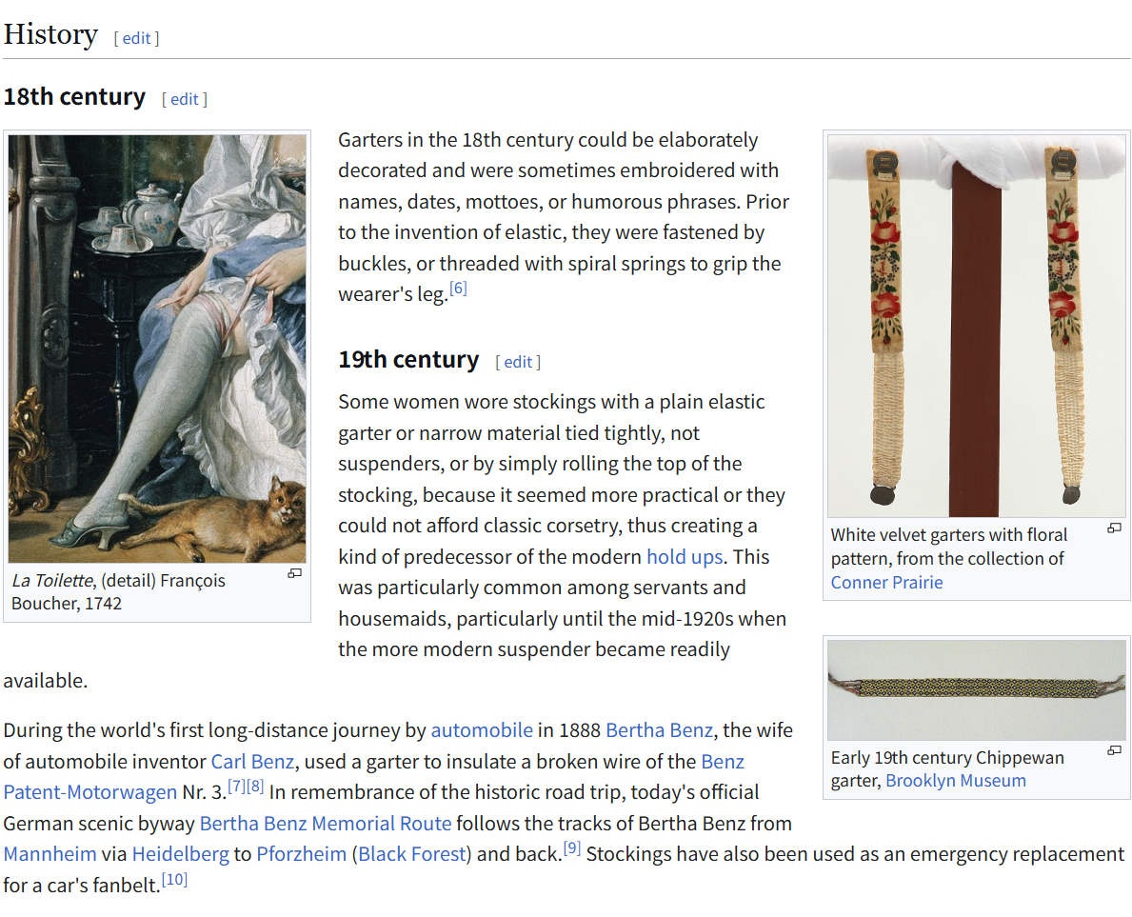Open the La Toilette painting thumbnail
This screenshot has width=1132, height=917.
[157, 349]
